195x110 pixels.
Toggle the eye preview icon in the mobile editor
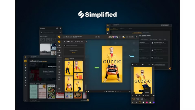[143, 65]
